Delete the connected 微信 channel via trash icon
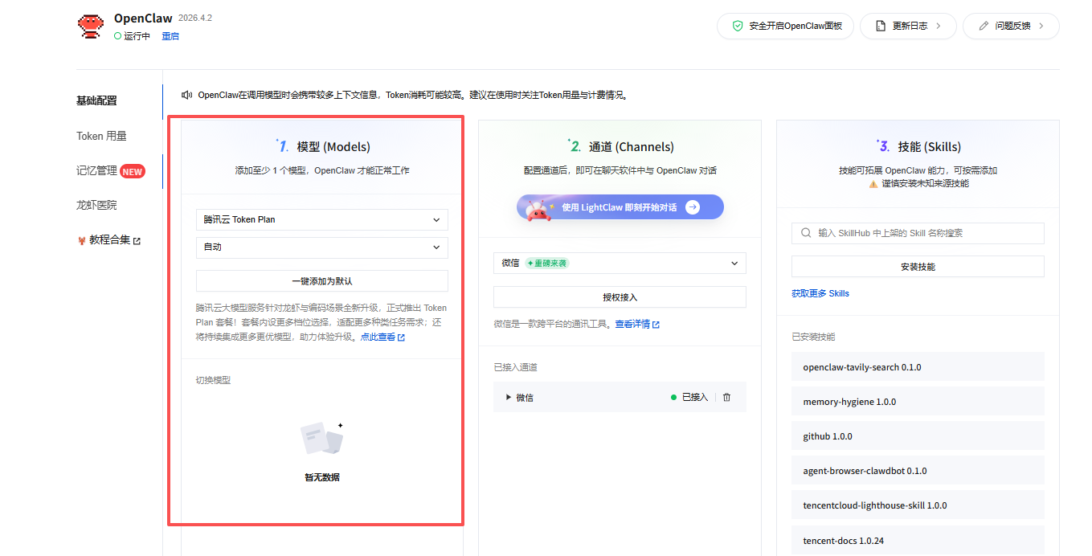The width and height of the screenshot is (1092, 556). (x=727, y=397)
